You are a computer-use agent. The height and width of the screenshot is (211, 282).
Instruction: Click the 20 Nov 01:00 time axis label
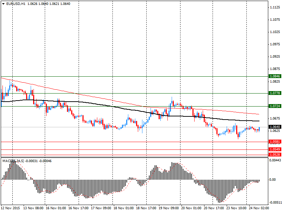coord(191,208)
